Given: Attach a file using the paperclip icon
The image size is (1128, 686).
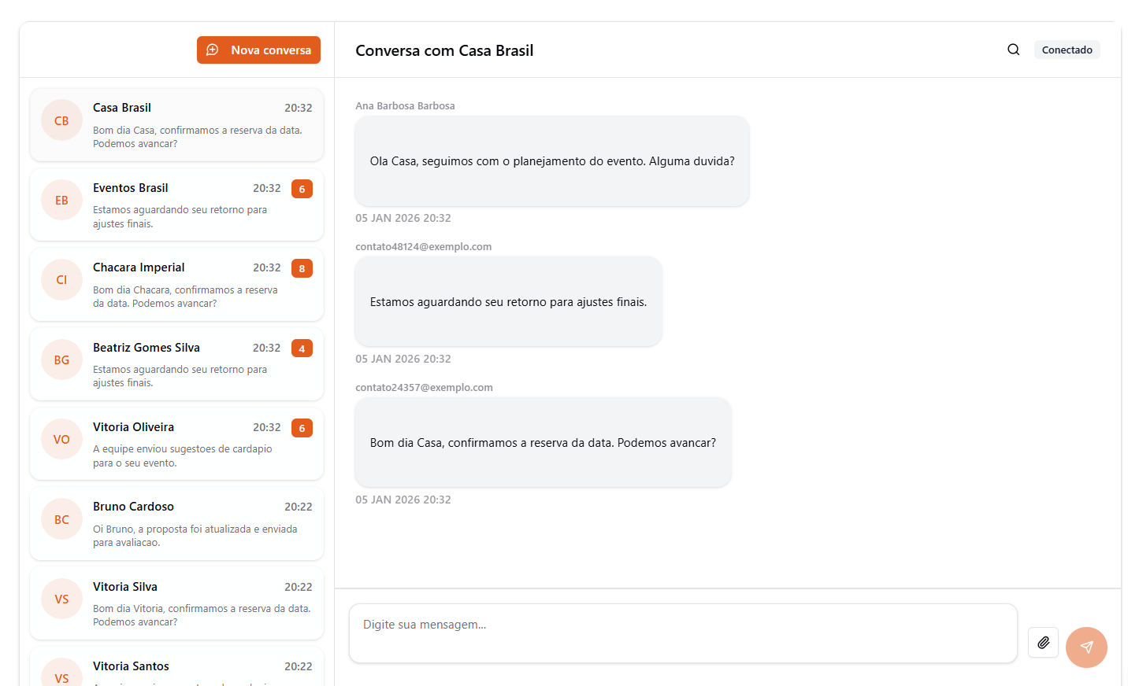Looking at the screenshot, I should 1043,643.
